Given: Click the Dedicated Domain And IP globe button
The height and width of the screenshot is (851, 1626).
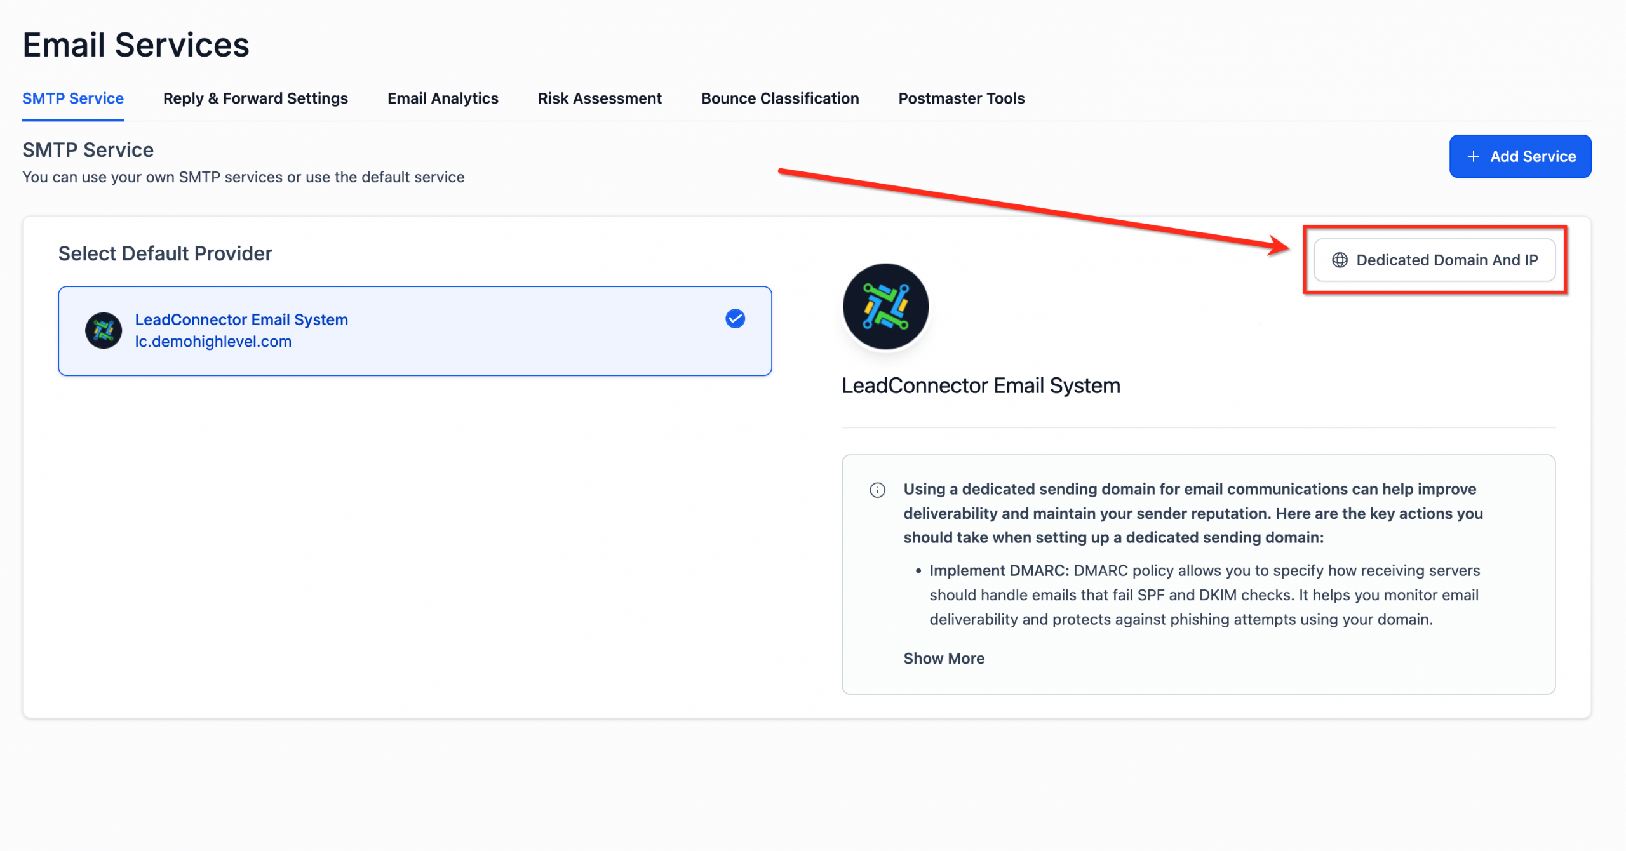Looking at the screenshot, I should pyautogui.click(x=1435, y=260).
